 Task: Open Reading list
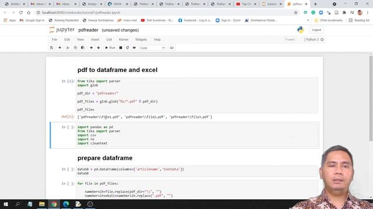click(x=359, y=20)
